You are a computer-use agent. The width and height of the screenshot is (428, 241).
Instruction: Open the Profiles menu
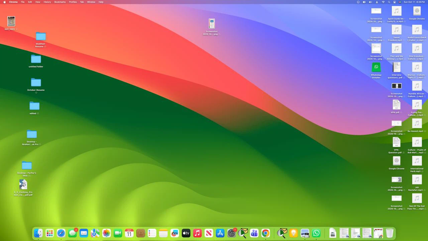click(73, 2)
